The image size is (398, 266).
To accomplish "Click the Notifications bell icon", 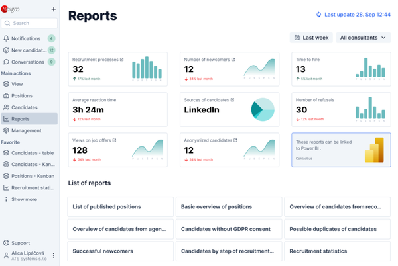I will click(7, 39).
